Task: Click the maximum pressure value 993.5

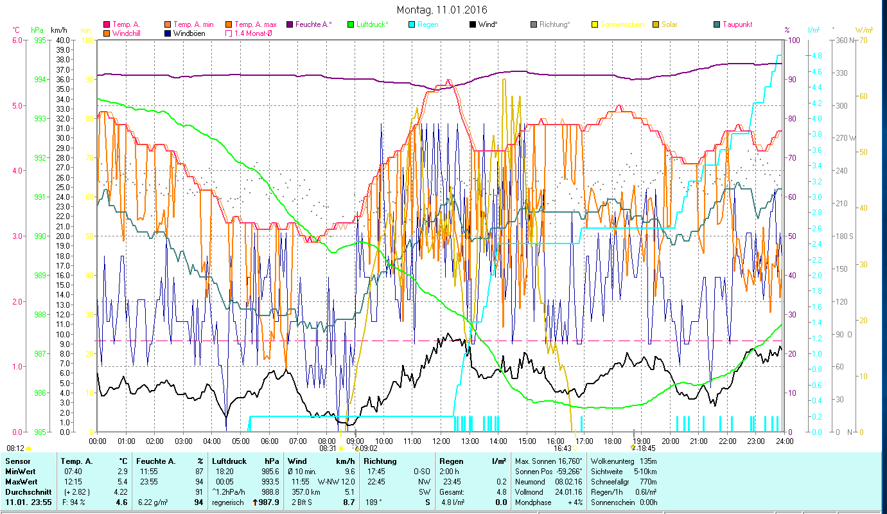Action: coord(270,482)
